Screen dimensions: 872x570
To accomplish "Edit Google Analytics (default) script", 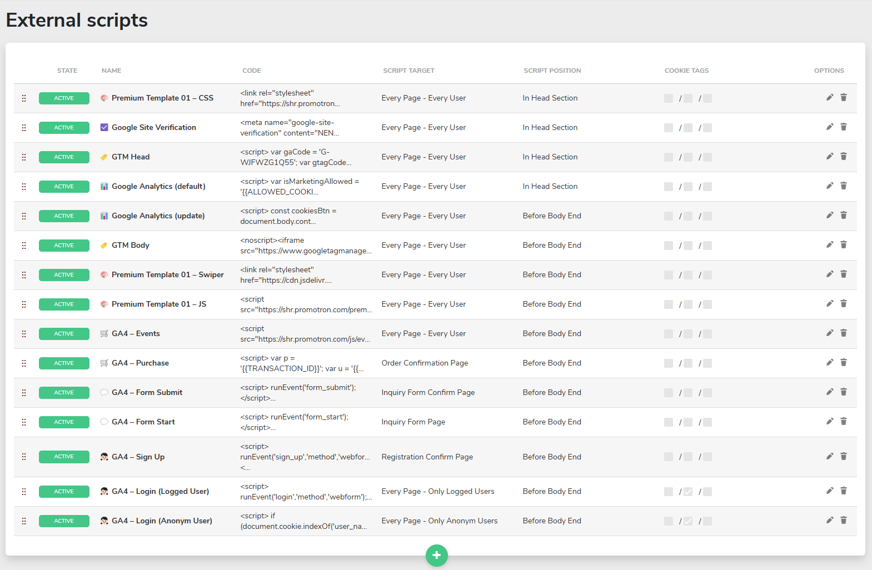I will [x=830, y=186].
